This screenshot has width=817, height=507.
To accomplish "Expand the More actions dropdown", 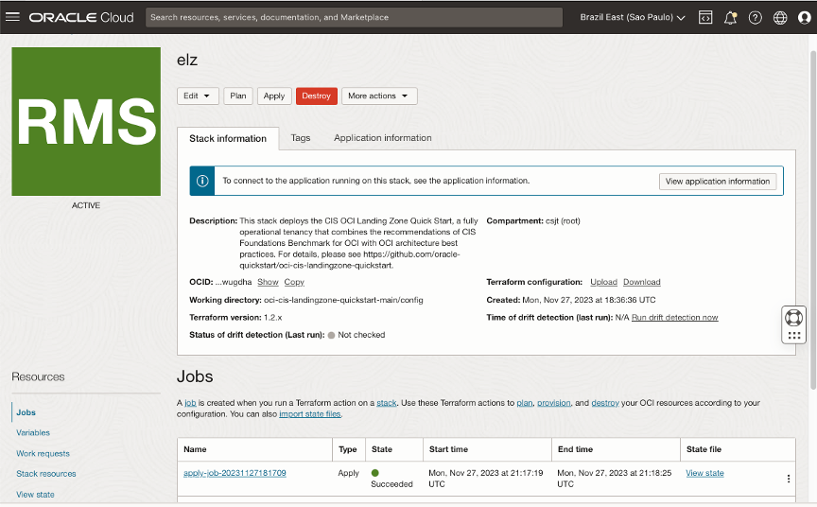I will pos(379,96).
